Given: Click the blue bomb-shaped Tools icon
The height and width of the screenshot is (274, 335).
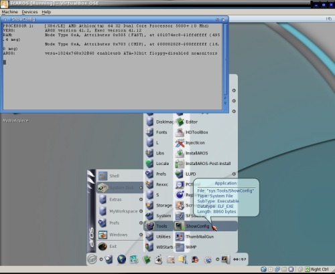Looking at the screenshot, I should [180, 195].
